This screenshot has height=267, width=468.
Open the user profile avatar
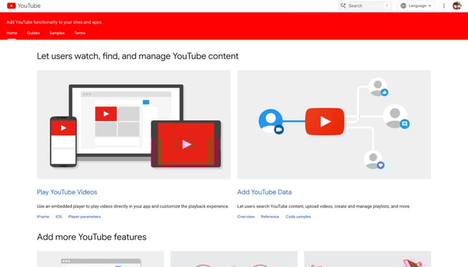click(x=456, y=6)
